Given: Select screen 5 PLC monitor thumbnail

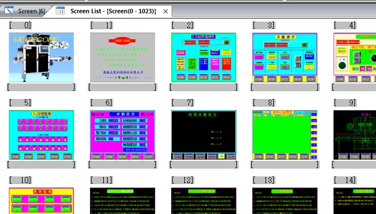Looking at the screenshot, I should 41,135.
